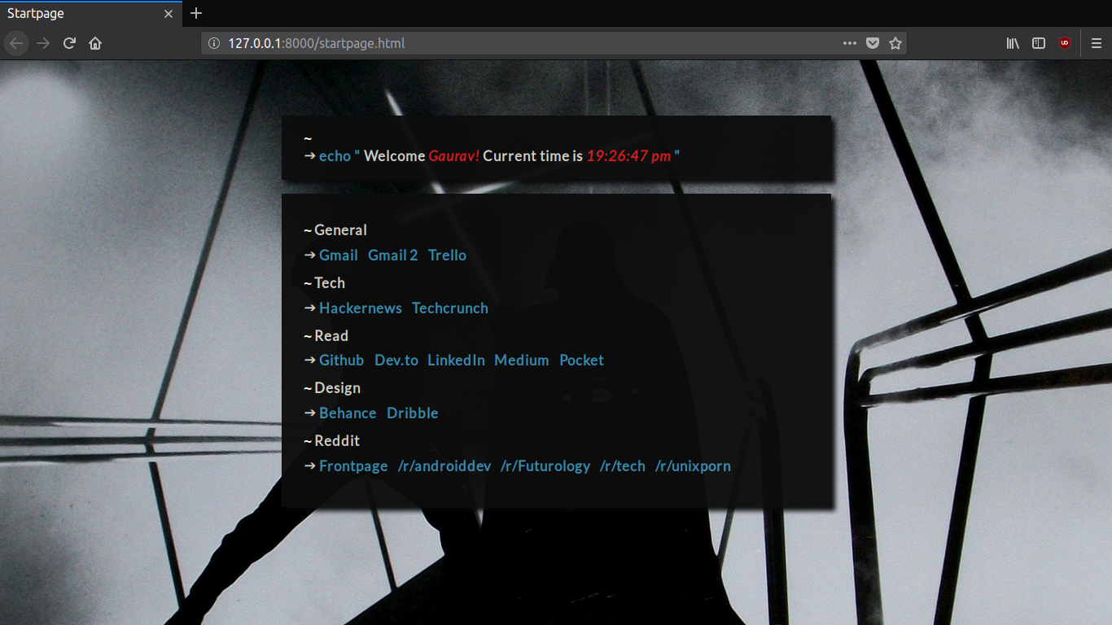Image resolution: width=1112 pixels, height=625 pixels.
Task: Go to the browser Home page
Action: pyautogui.click(x=95, y=43)
